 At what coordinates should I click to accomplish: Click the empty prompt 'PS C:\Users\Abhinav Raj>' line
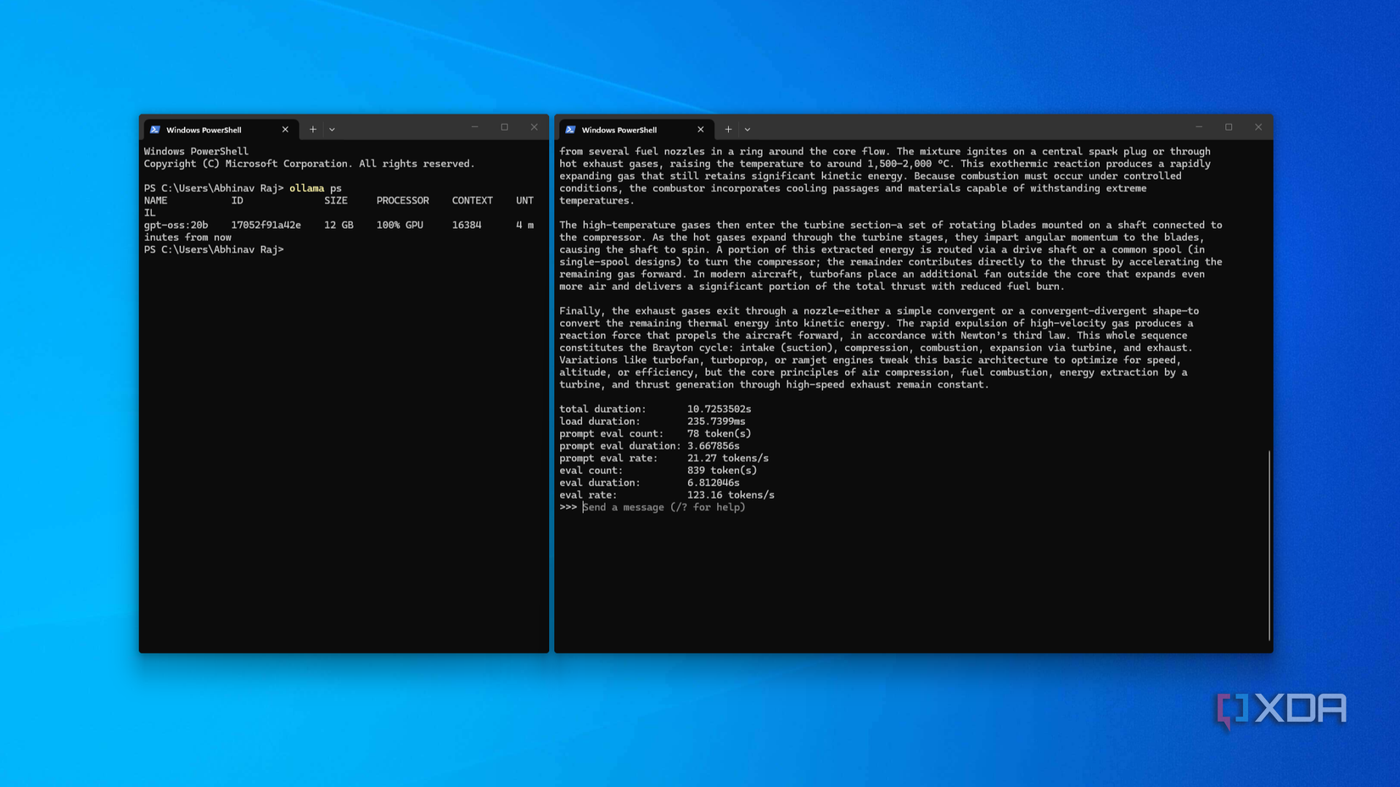click(x=214, y=250)
